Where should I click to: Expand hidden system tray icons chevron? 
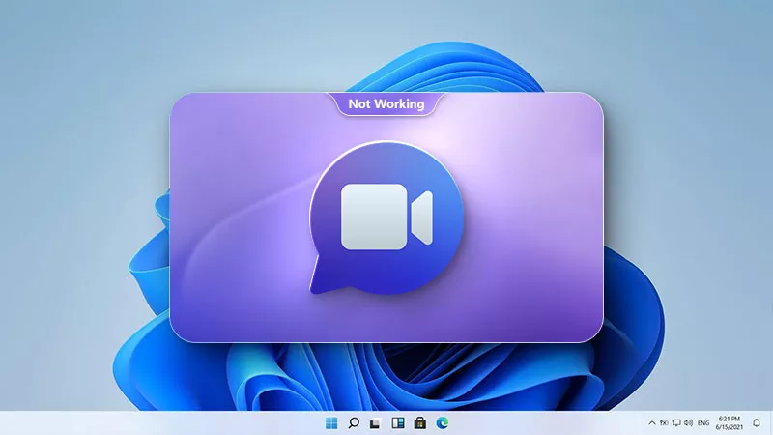[651, 423]
